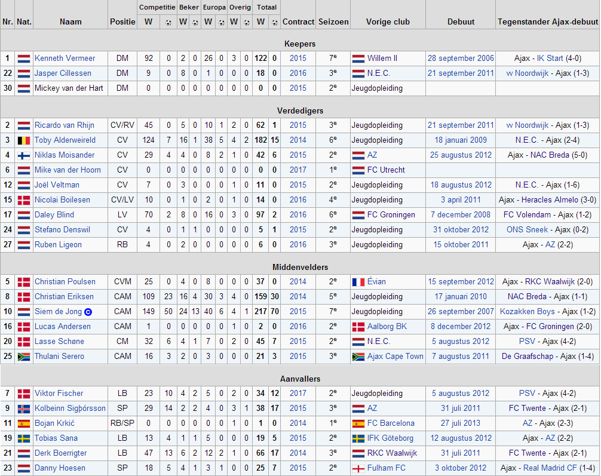This screenshot has height=476, width=601.
Task: Open the Heracles Almelo link
Action: (x=550, y=199)
